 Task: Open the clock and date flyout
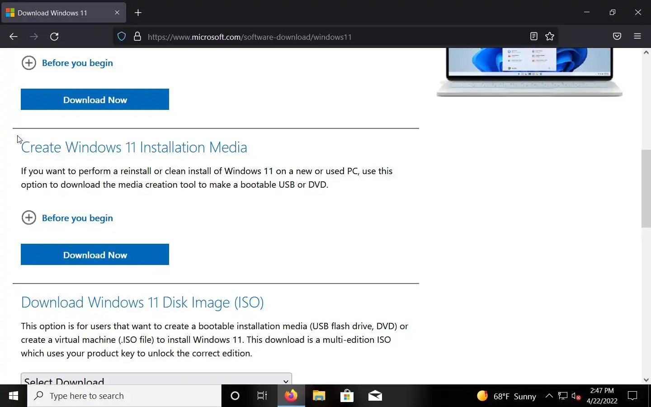[x=602, y=396]
